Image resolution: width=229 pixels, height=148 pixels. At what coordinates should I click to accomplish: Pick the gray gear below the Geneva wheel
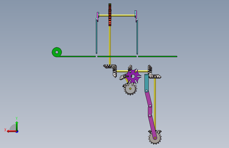[x=130, y=88]
